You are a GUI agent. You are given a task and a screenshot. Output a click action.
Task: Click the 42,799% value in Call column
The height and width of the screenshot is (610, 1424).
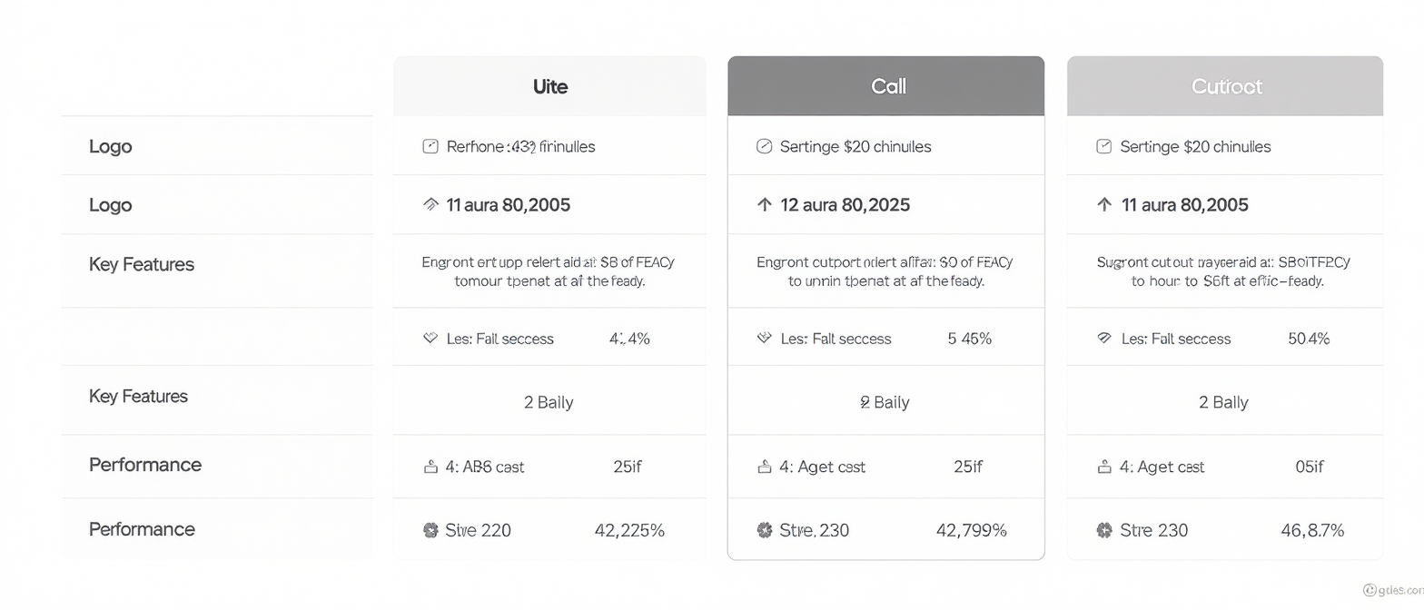[971, 530]
